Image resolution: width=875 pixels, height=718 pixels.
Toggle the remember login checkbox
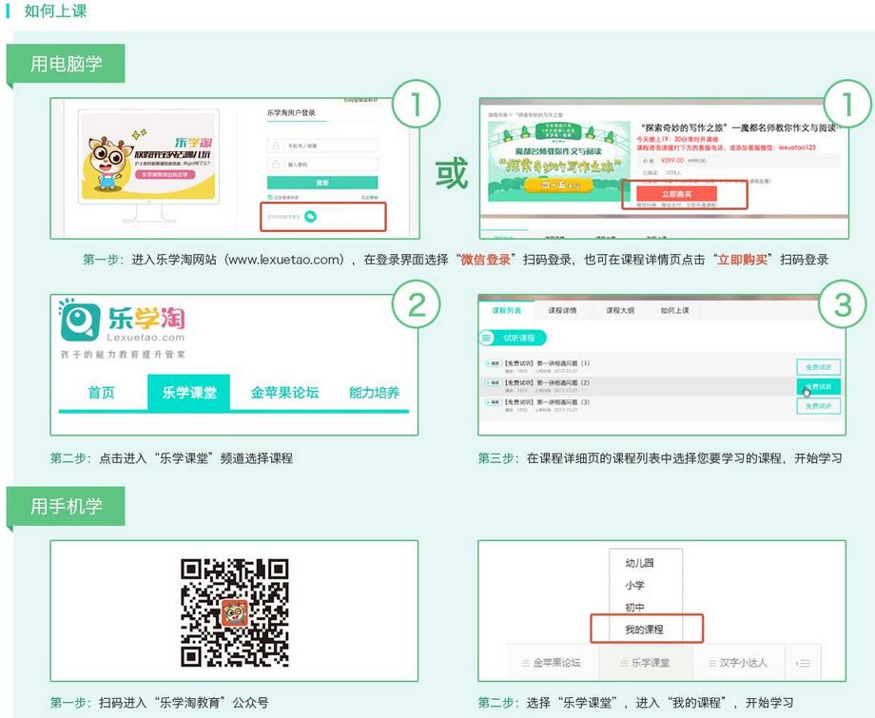point(271,198)
